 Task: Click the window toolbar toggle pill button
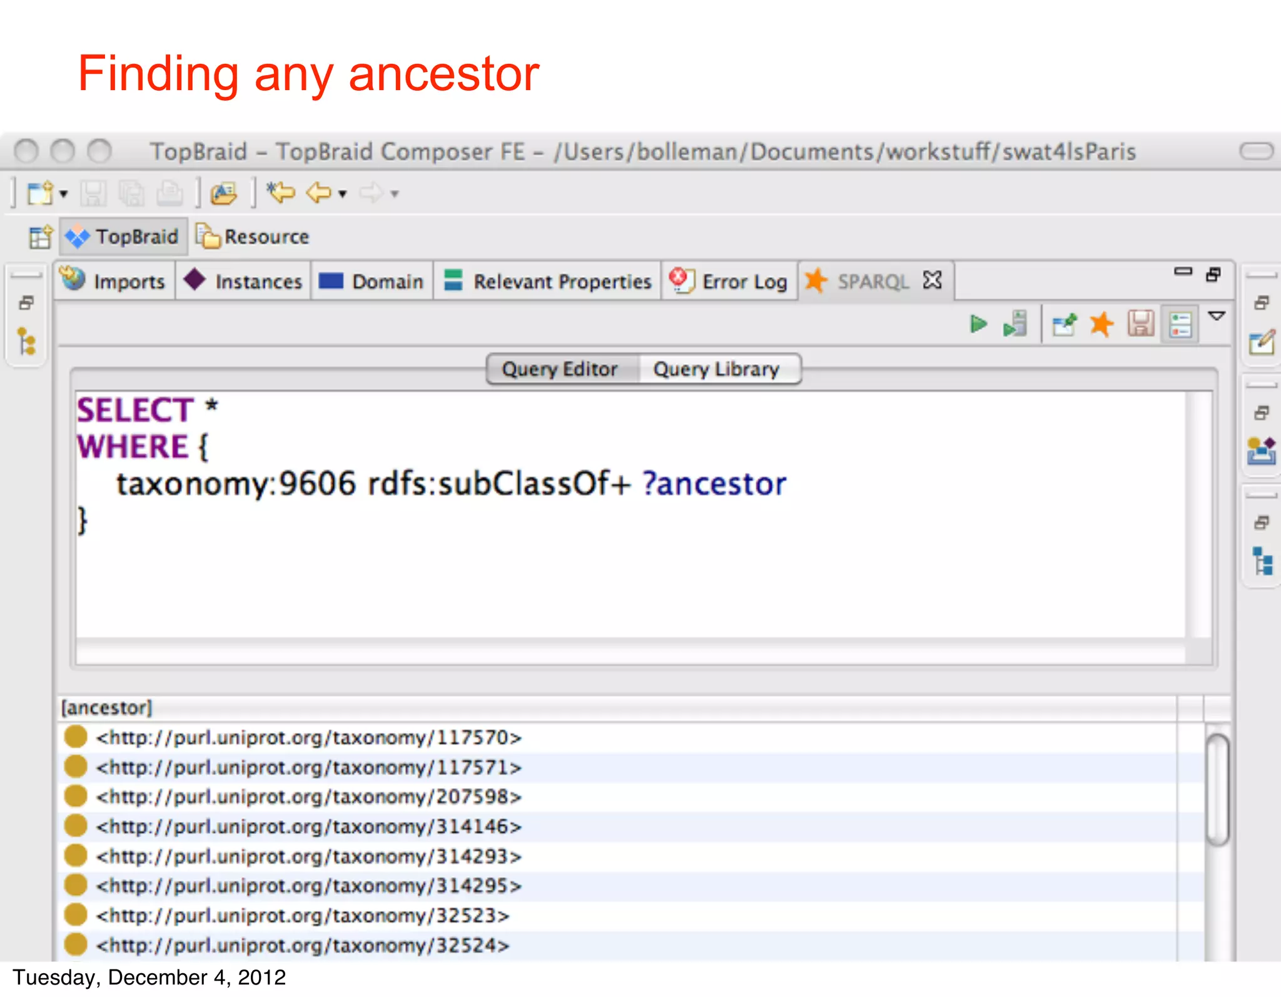click(x=1256, y=151)
